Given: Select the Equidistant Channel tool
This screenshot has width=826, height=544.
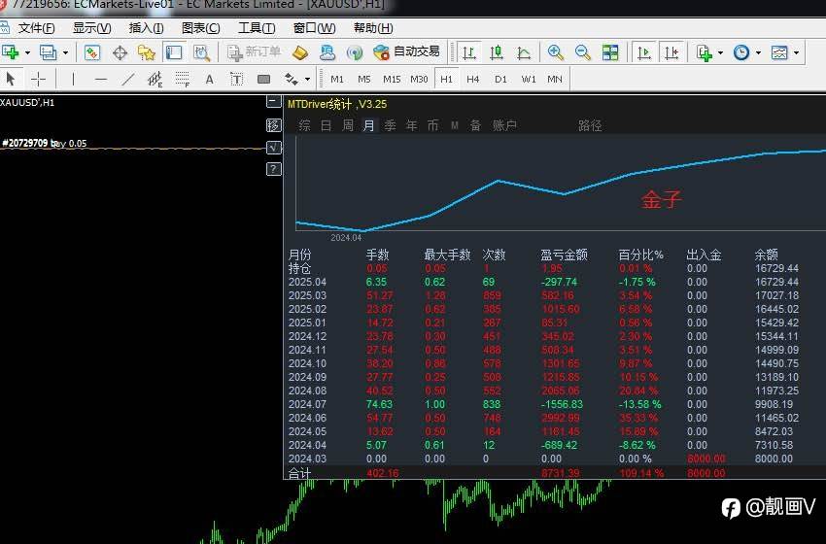Looking at the screenshot, I should coord(155,79).
